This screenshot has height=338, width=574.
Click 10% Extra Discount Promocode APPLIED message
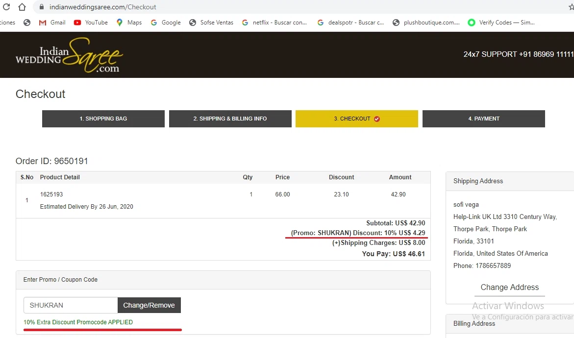click(x=78, y=322)
